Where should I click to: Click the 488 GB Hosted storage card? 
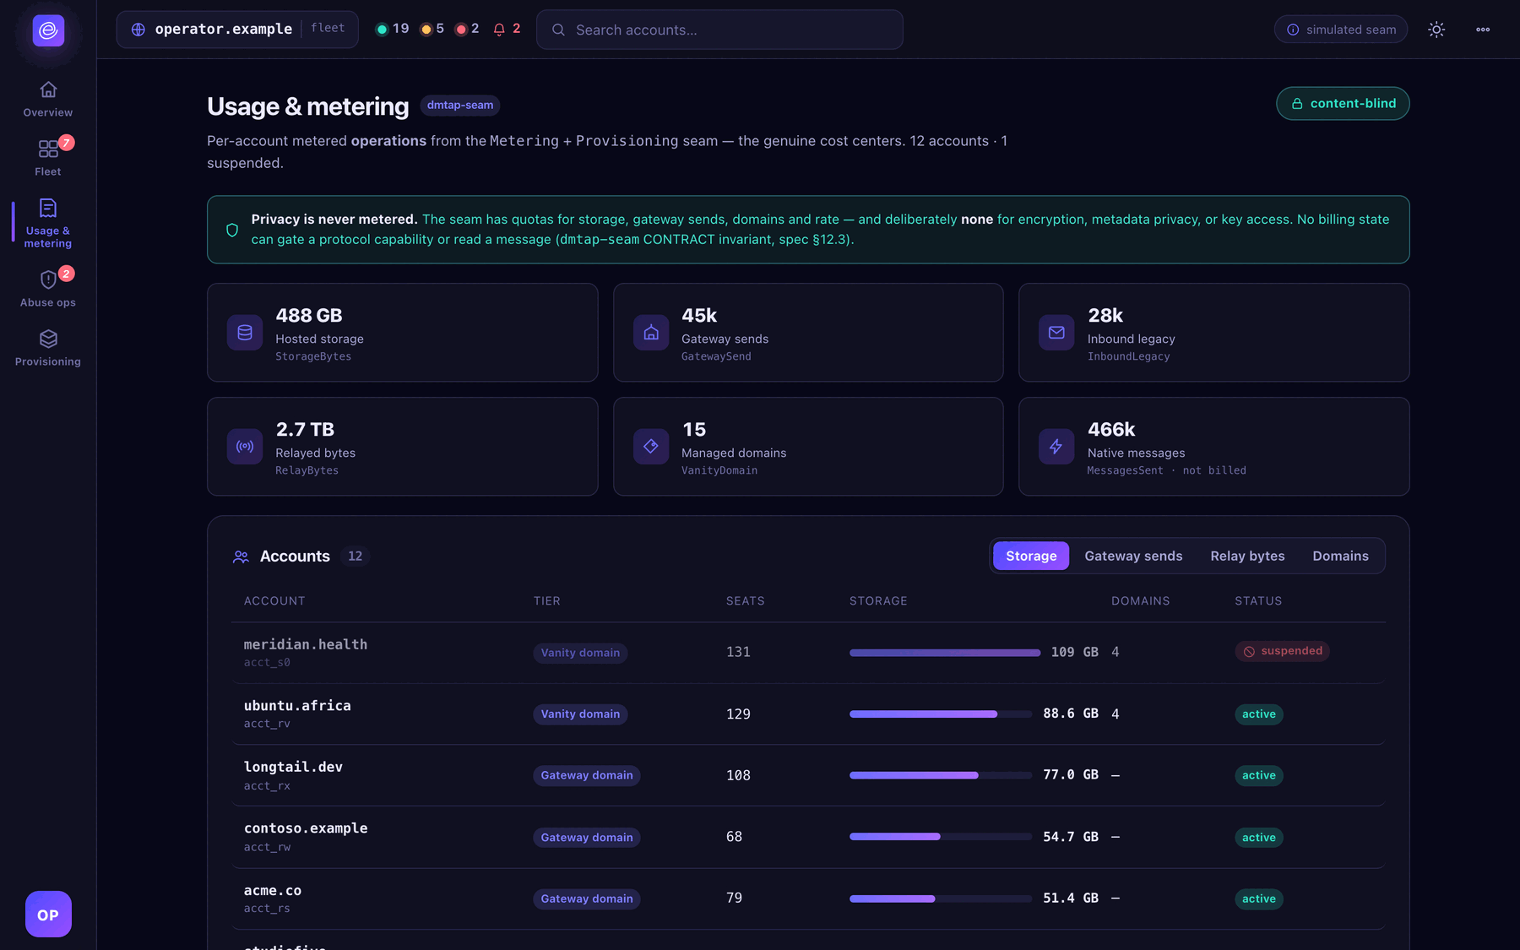403,332
